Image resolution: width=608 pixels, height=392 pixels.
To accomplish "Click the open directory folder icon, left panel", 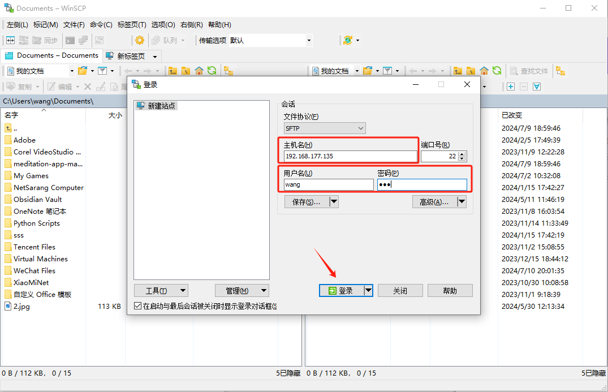I will click(x=83, y=71).
